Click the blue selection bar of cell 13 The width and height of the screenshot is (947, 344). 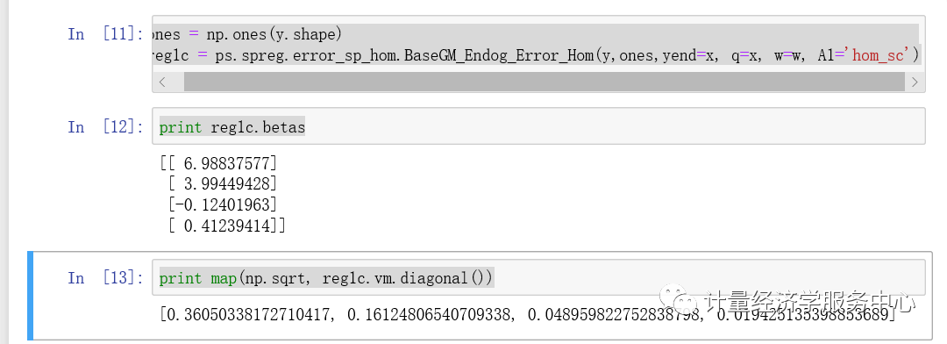click(x=30, y=296)
